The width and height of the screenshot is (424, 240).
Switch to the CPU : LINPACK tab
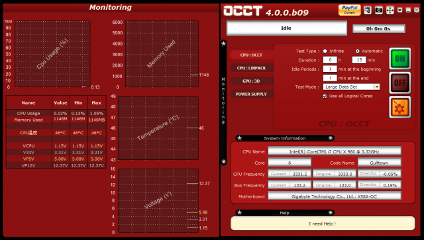(251, 68)
